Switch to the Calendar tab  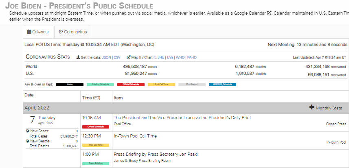pyautogui.click(x=38, y=32)
